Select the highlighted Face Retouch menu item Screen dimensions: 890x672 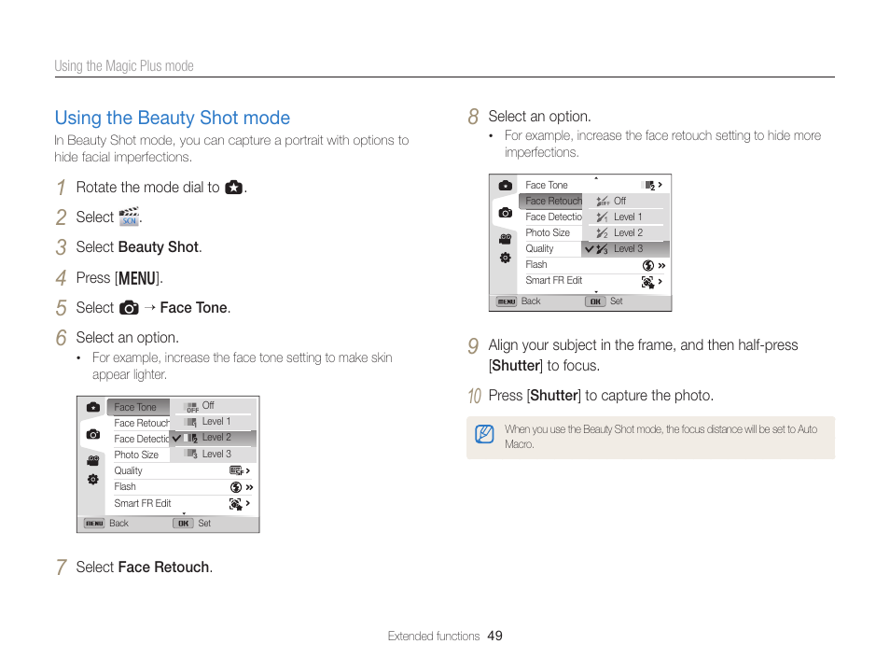click(x=550, y=201)
